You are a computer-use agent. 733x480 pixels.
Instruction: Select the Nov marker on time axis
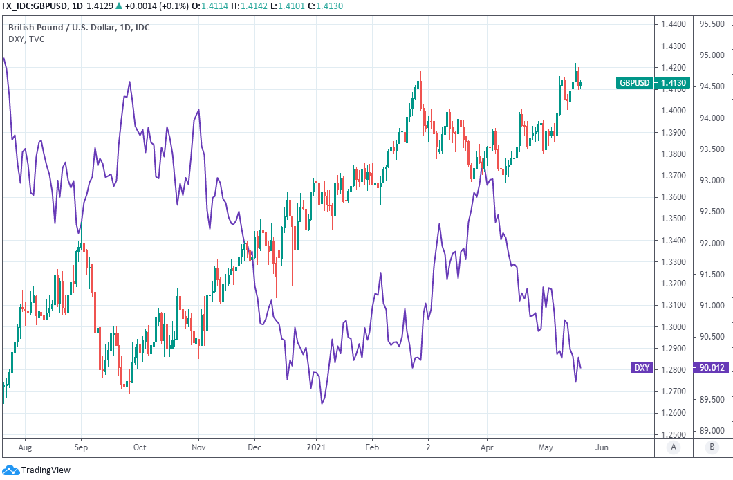(198, 447)
